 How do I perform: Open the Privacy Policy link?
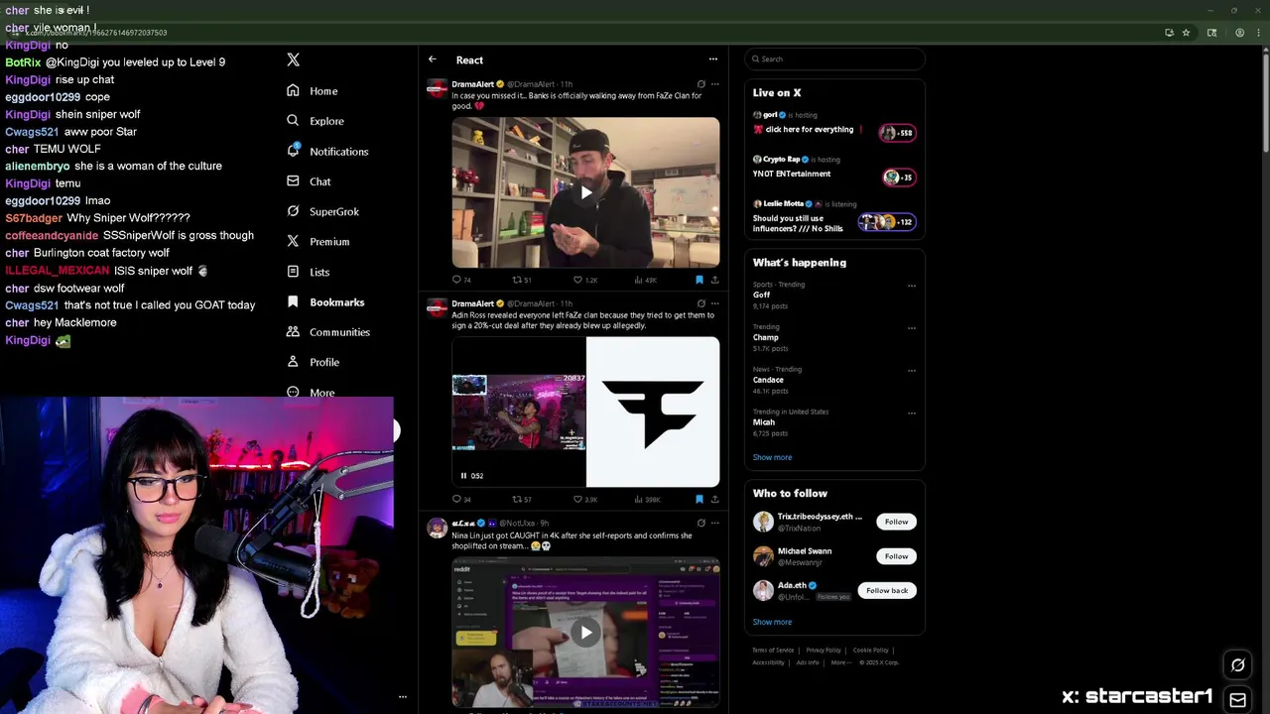(x=824, y=651)
